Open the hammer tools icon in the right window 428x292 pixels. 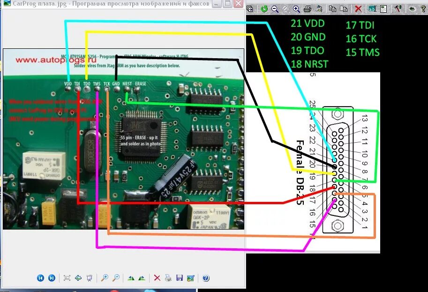click(398, 9)
